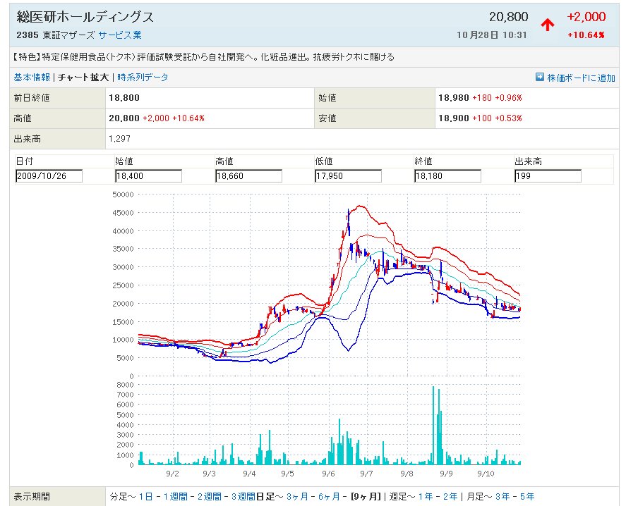This screenshot has height=506, width=626.
Task: Click the 株価ボードに追加 link text
Action: coord(581,78)
